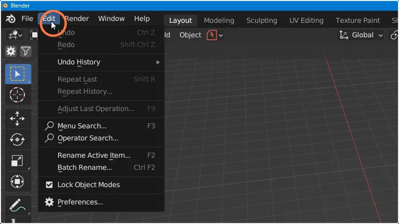Select the Move tool
The image size is (399, 224).
18,118
